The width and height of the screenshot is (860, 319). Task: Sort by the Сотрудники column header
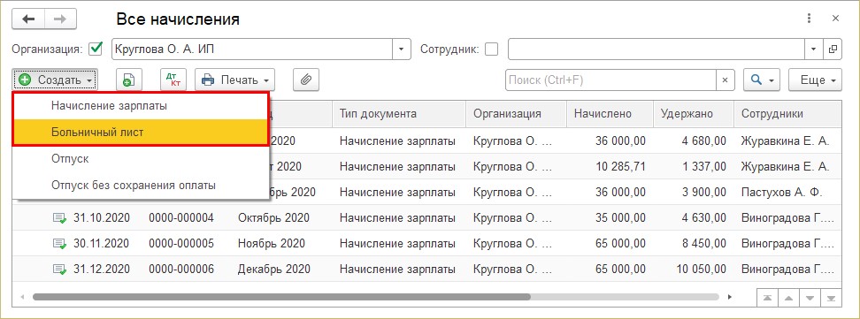pos(787,114)
